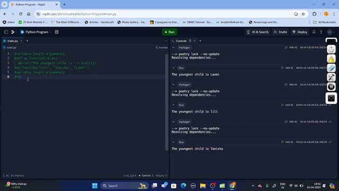Collapse the Run entry showing lili
Viewport: 339px width, 191px height.
[x=173, y=105]
